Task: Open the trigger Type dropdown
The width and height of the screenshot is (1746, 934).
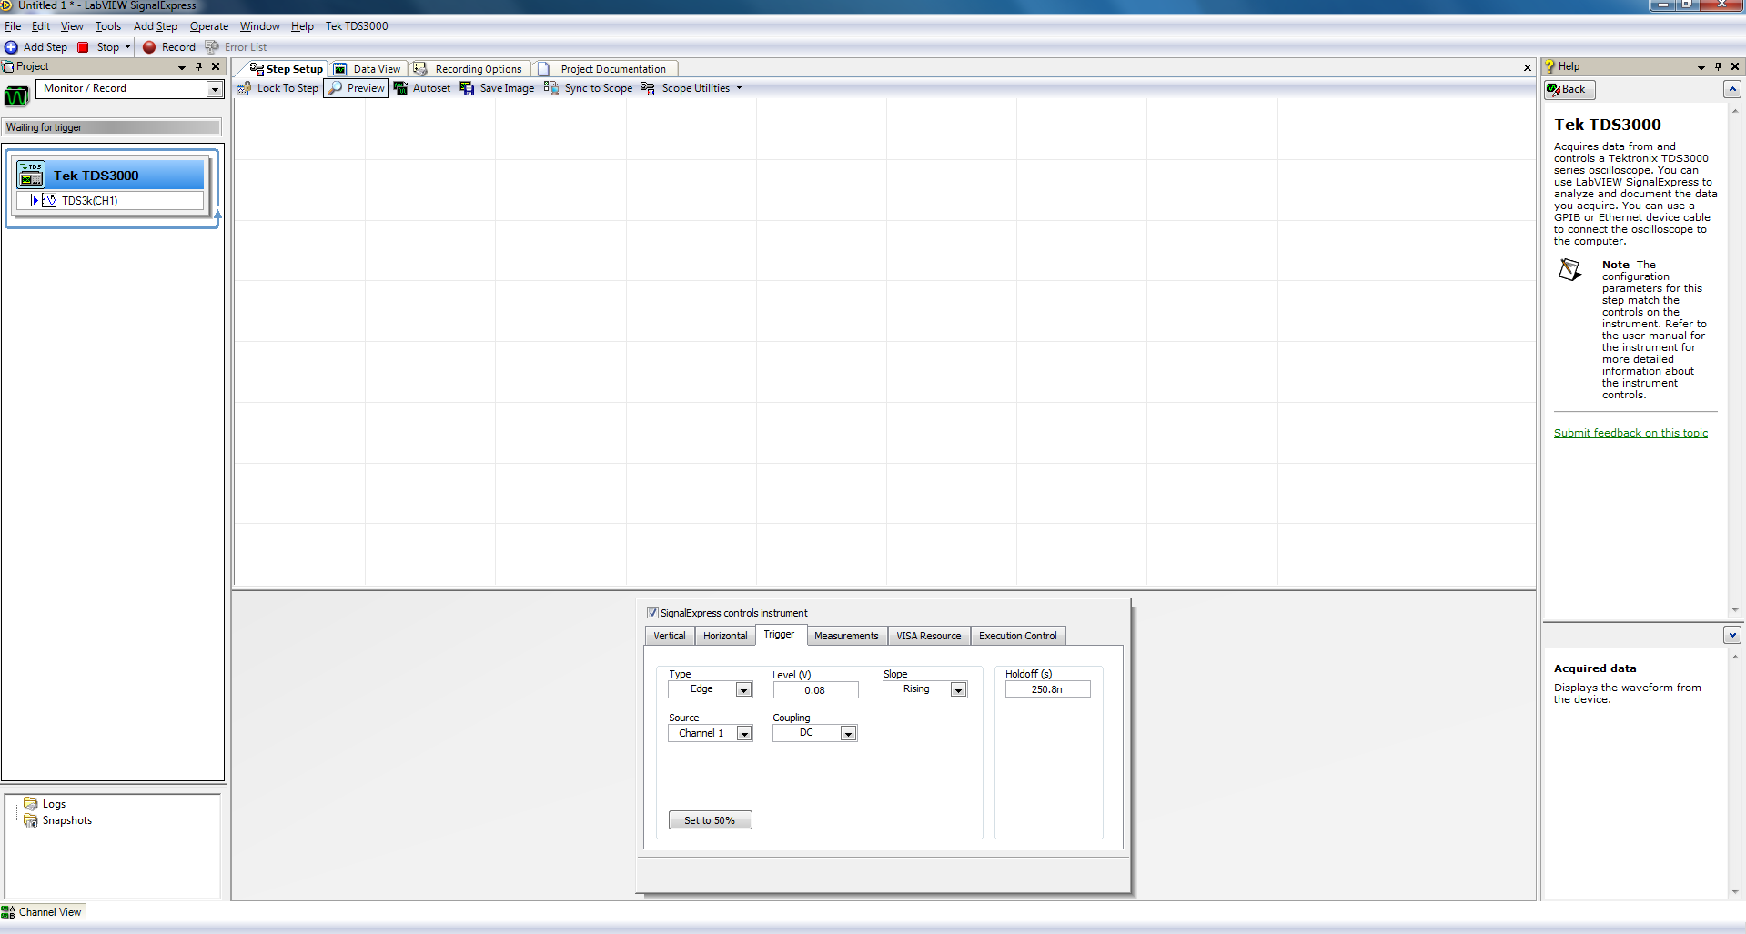Action: (x=744, y=689)
